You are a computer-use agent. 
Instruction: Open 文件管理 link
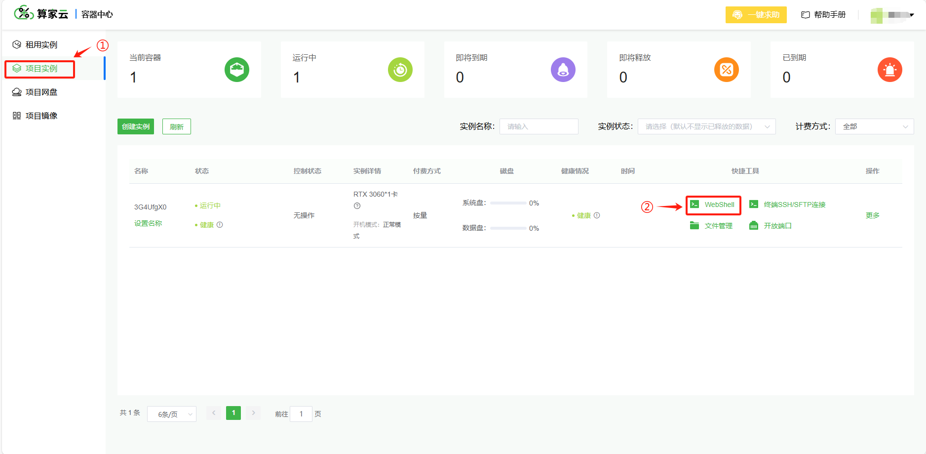[719, 226]
